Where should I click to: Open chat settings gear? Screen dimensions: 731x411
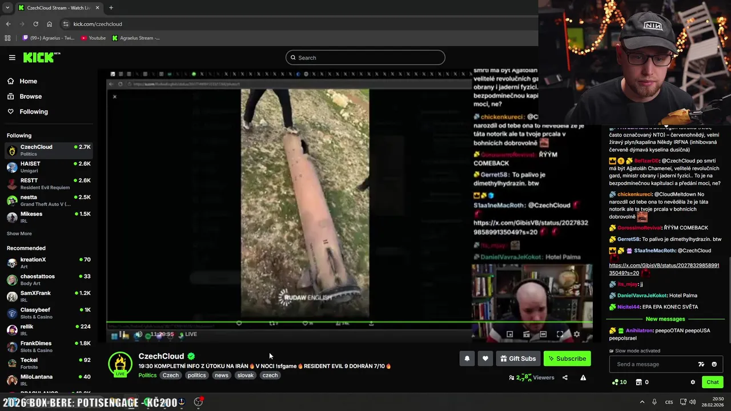click(693, 382)
